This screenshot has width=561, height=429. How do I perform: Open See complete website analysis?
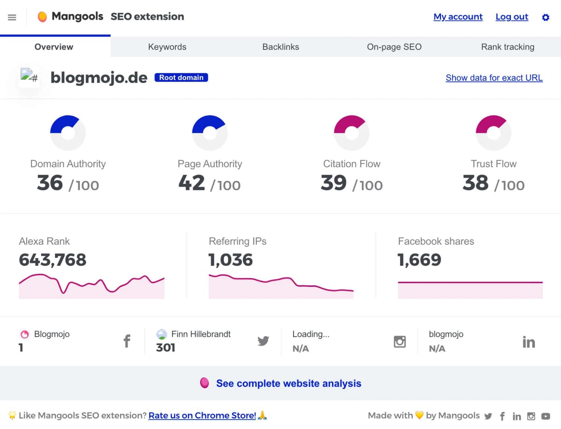pos(288,383)
